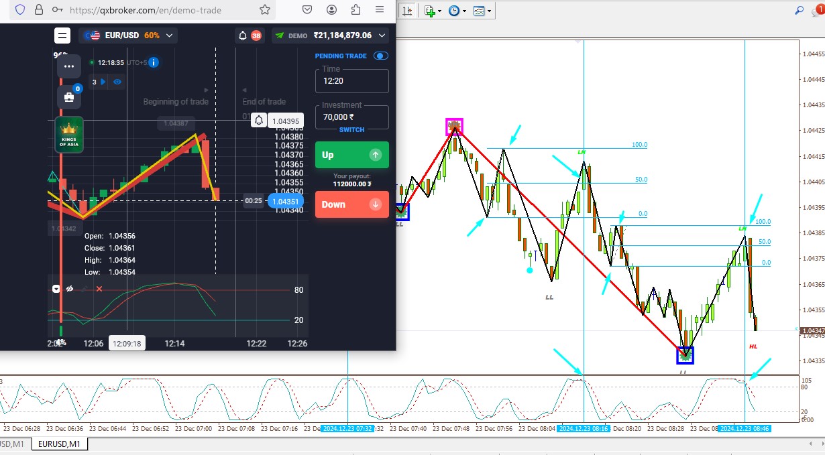Image resolution: width=825 pixels, height=455 pixels.
Task: Expand arrow beside the periodicity clock icon
Action: tap(464, 11)
